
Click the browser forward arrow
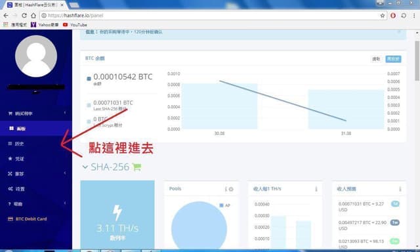pos(15,16)
